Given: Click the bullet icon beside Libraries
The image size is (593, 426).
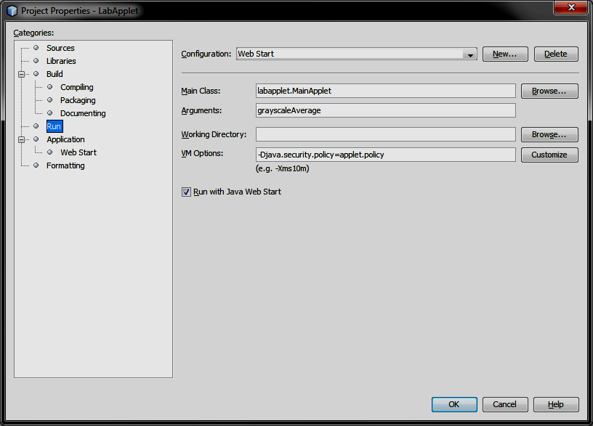Looking at the screenshot, I should click(36, 61).
